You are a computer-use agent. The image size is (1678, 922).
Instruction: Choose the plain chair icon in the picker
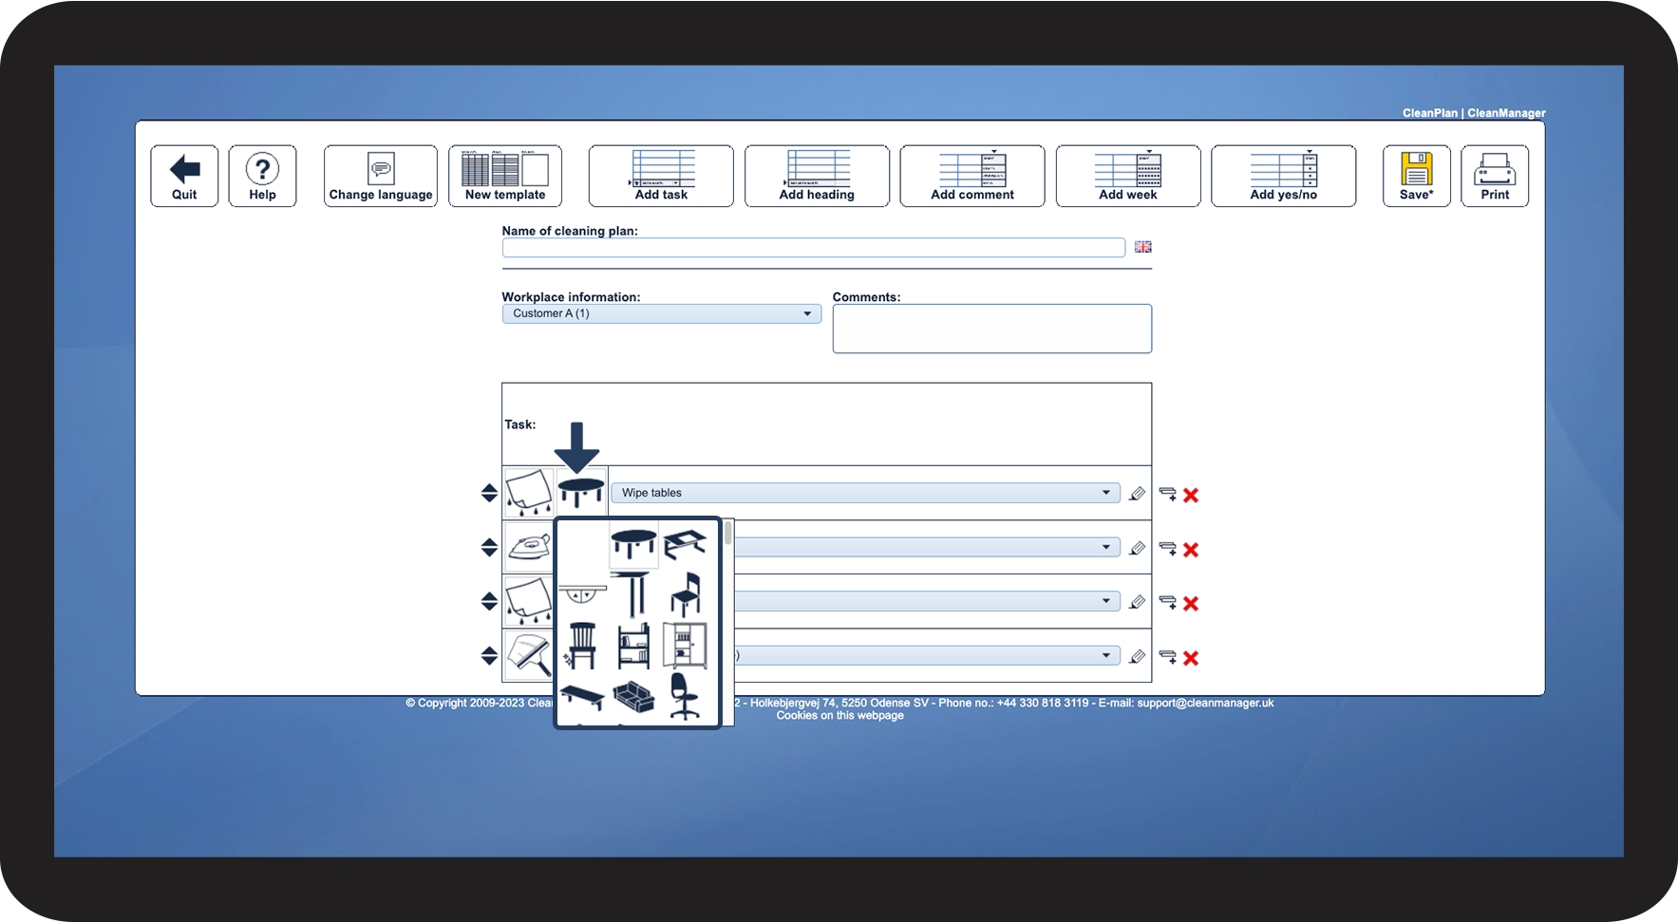coord(685,595)
